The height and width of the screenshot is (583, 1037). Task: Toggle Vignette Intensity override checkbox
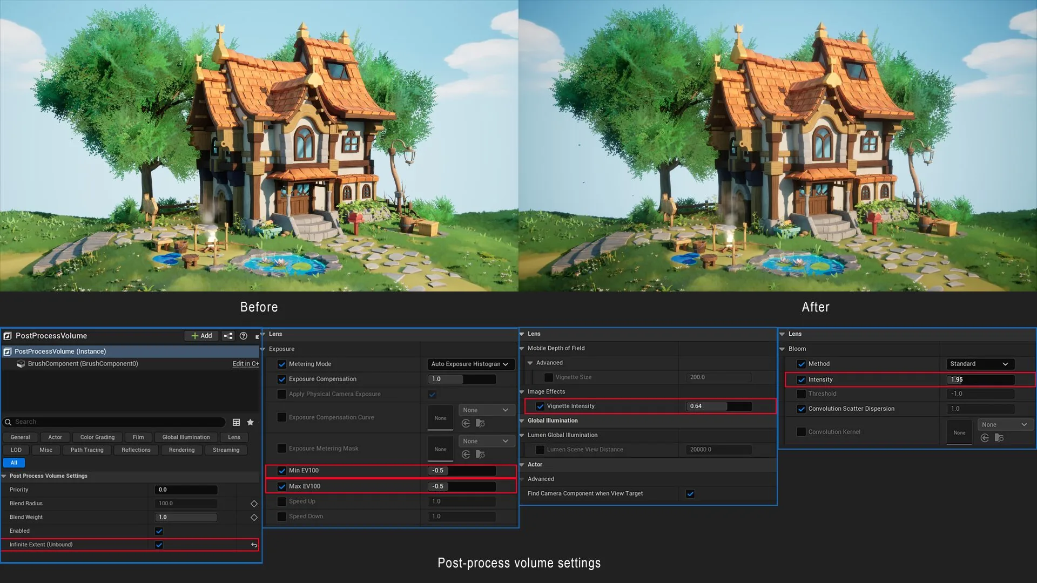click(540, 406)
